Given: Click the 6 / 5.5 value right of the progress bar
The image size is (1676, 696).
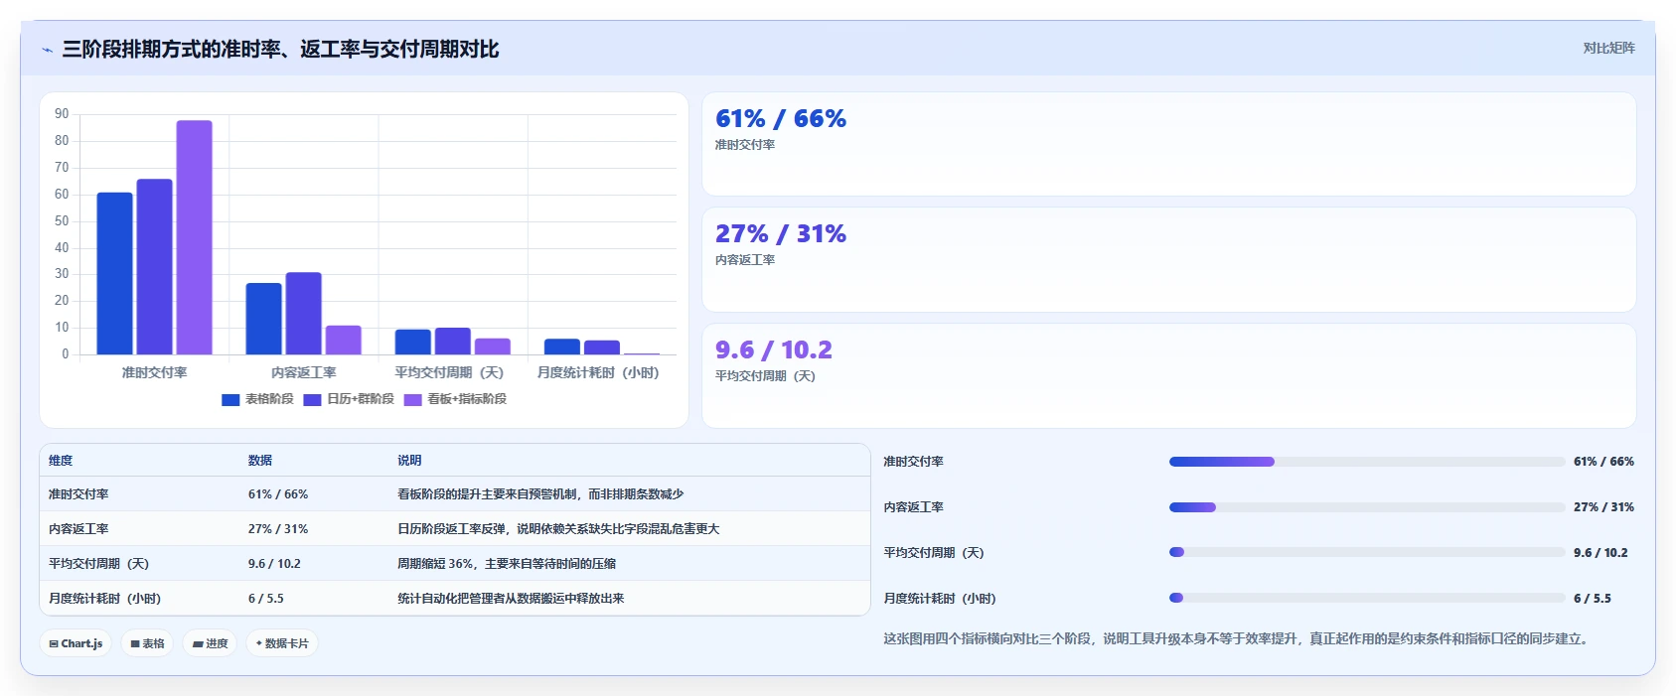Looking at the screenshot, I should pyautogui.click(x=1593, y=599).
